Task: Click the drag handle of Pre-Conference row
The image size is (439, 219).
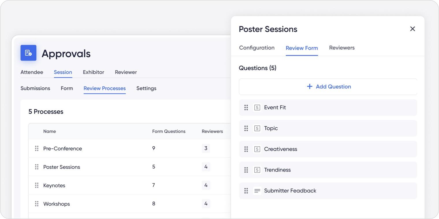Action: [x=37, y=148]
